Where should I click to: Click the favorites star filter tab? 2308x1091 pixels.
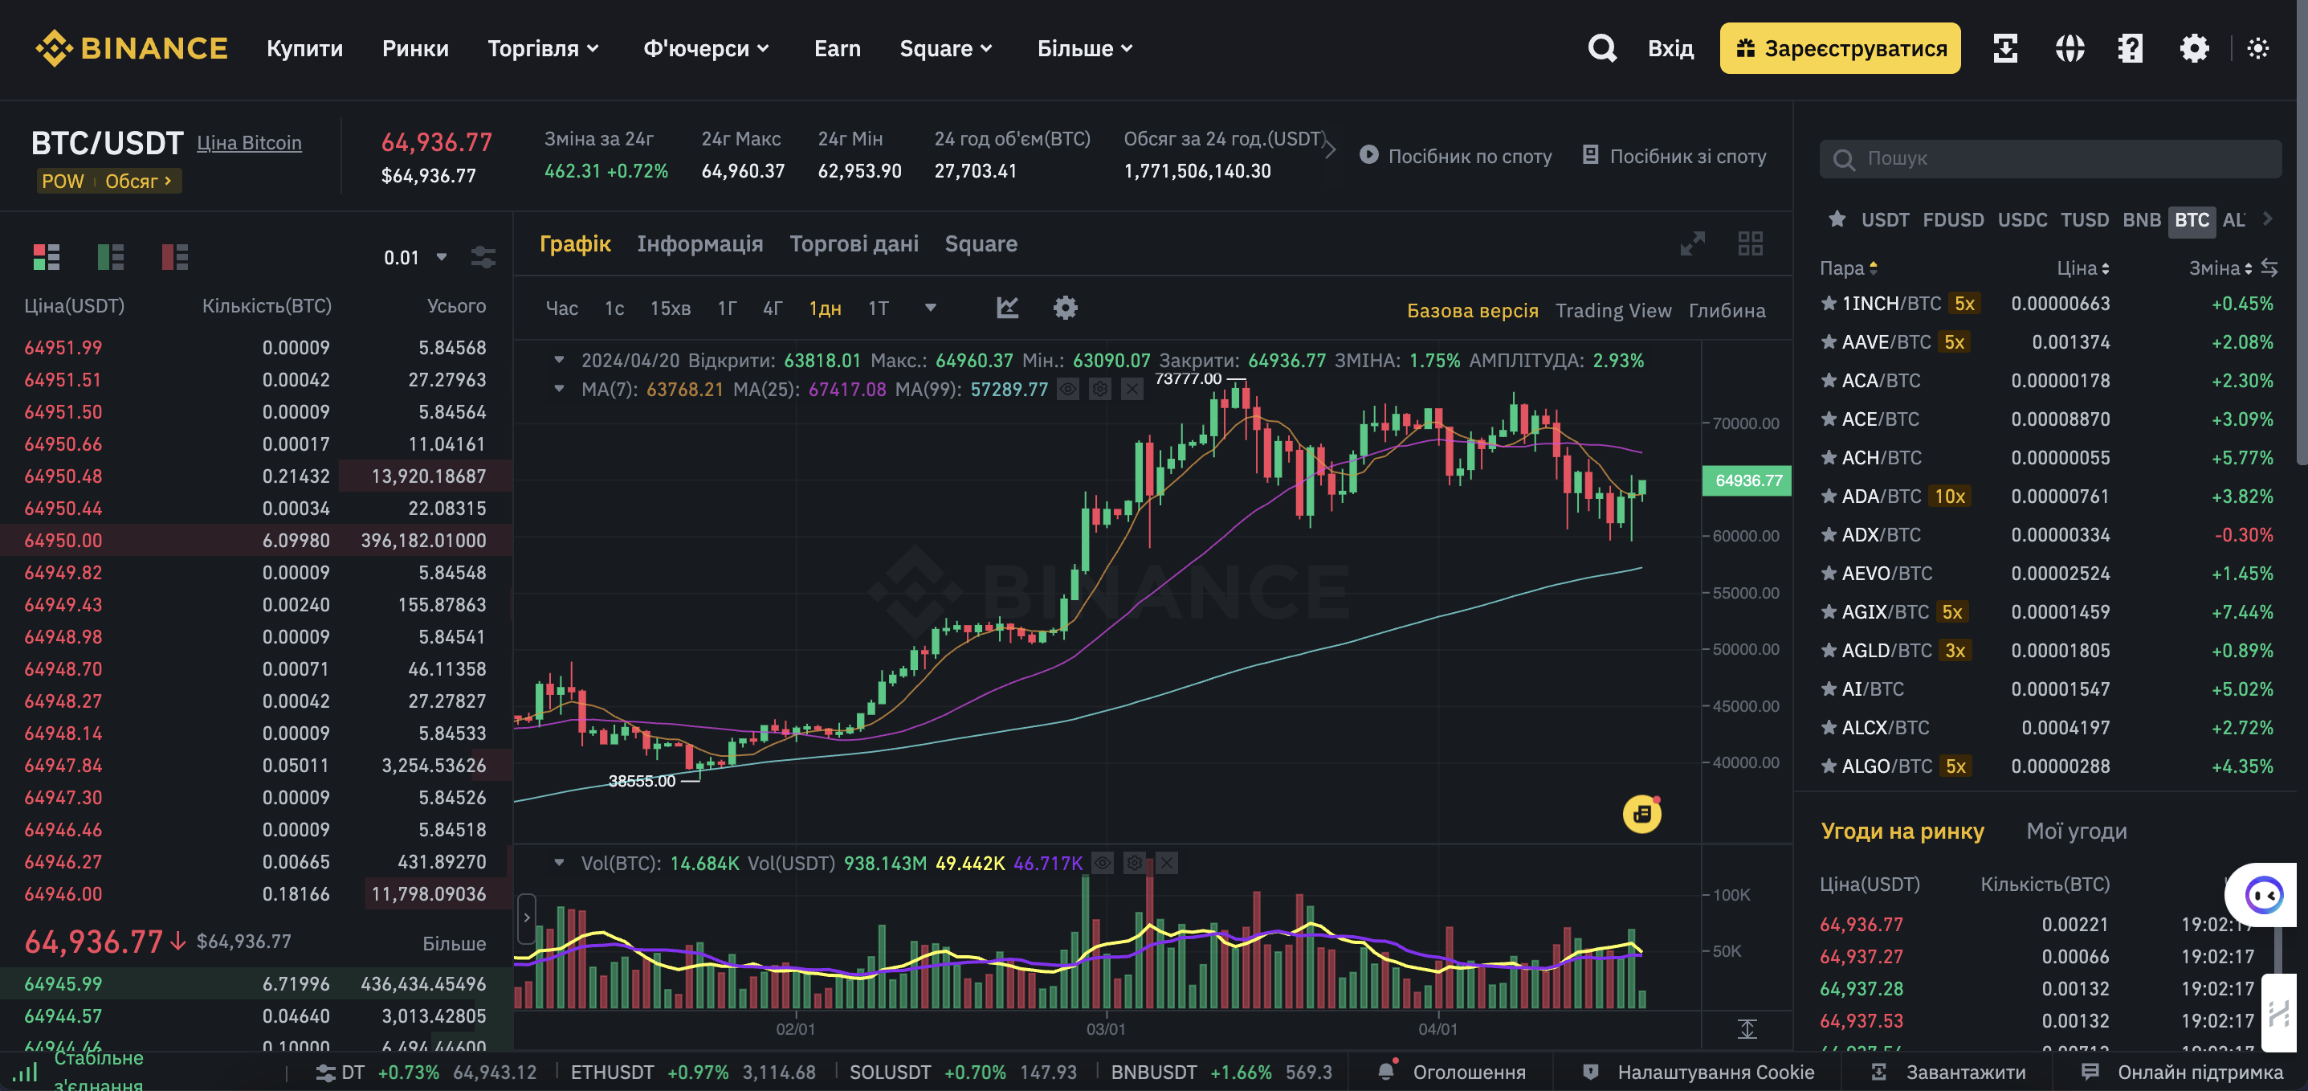[x=1837, y=219]
